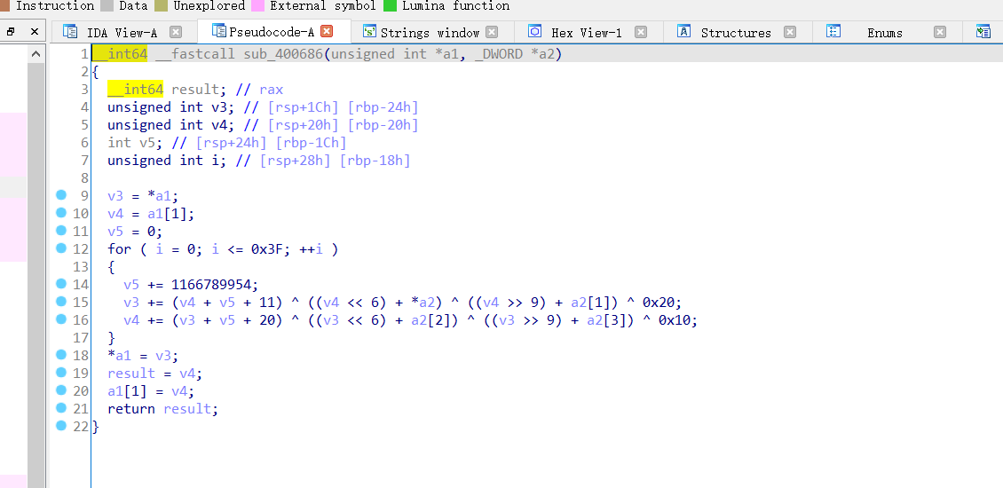
Task: Click the Lumina function green legend swatch
Action: [390, 5]
